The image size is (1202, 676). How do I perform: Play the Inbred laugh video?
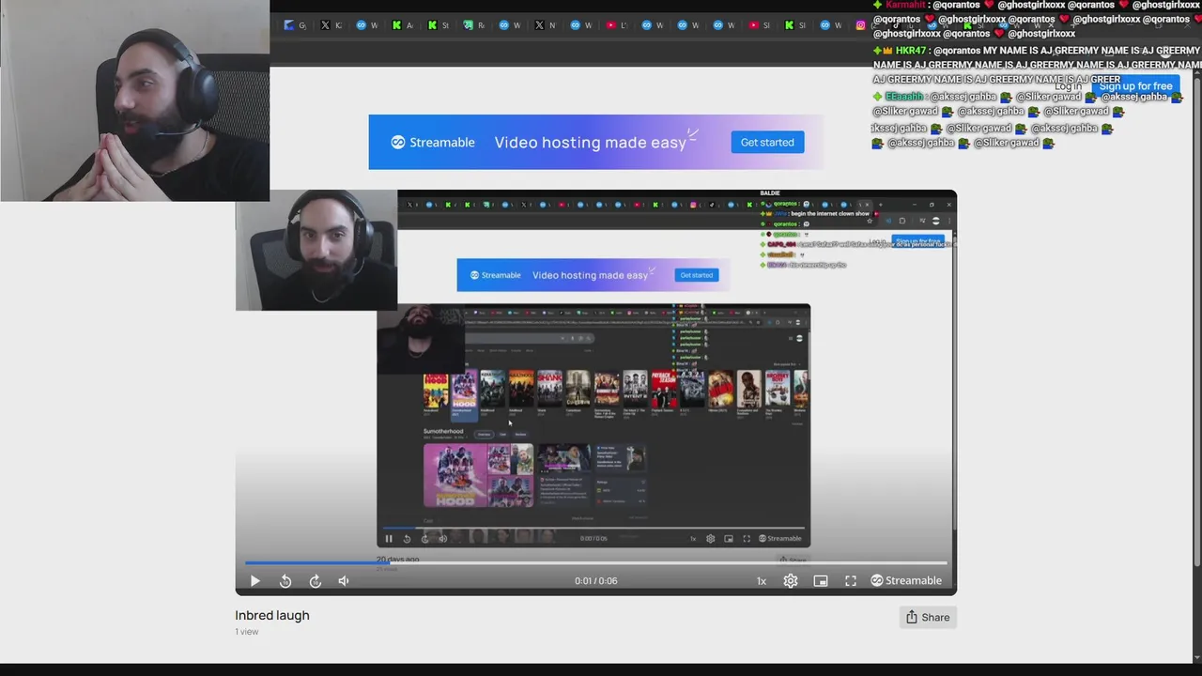[x=254, y=581]
